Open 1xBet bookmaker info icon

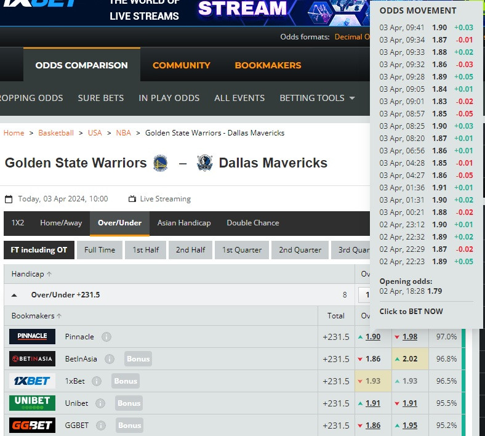tap(97, 381)
